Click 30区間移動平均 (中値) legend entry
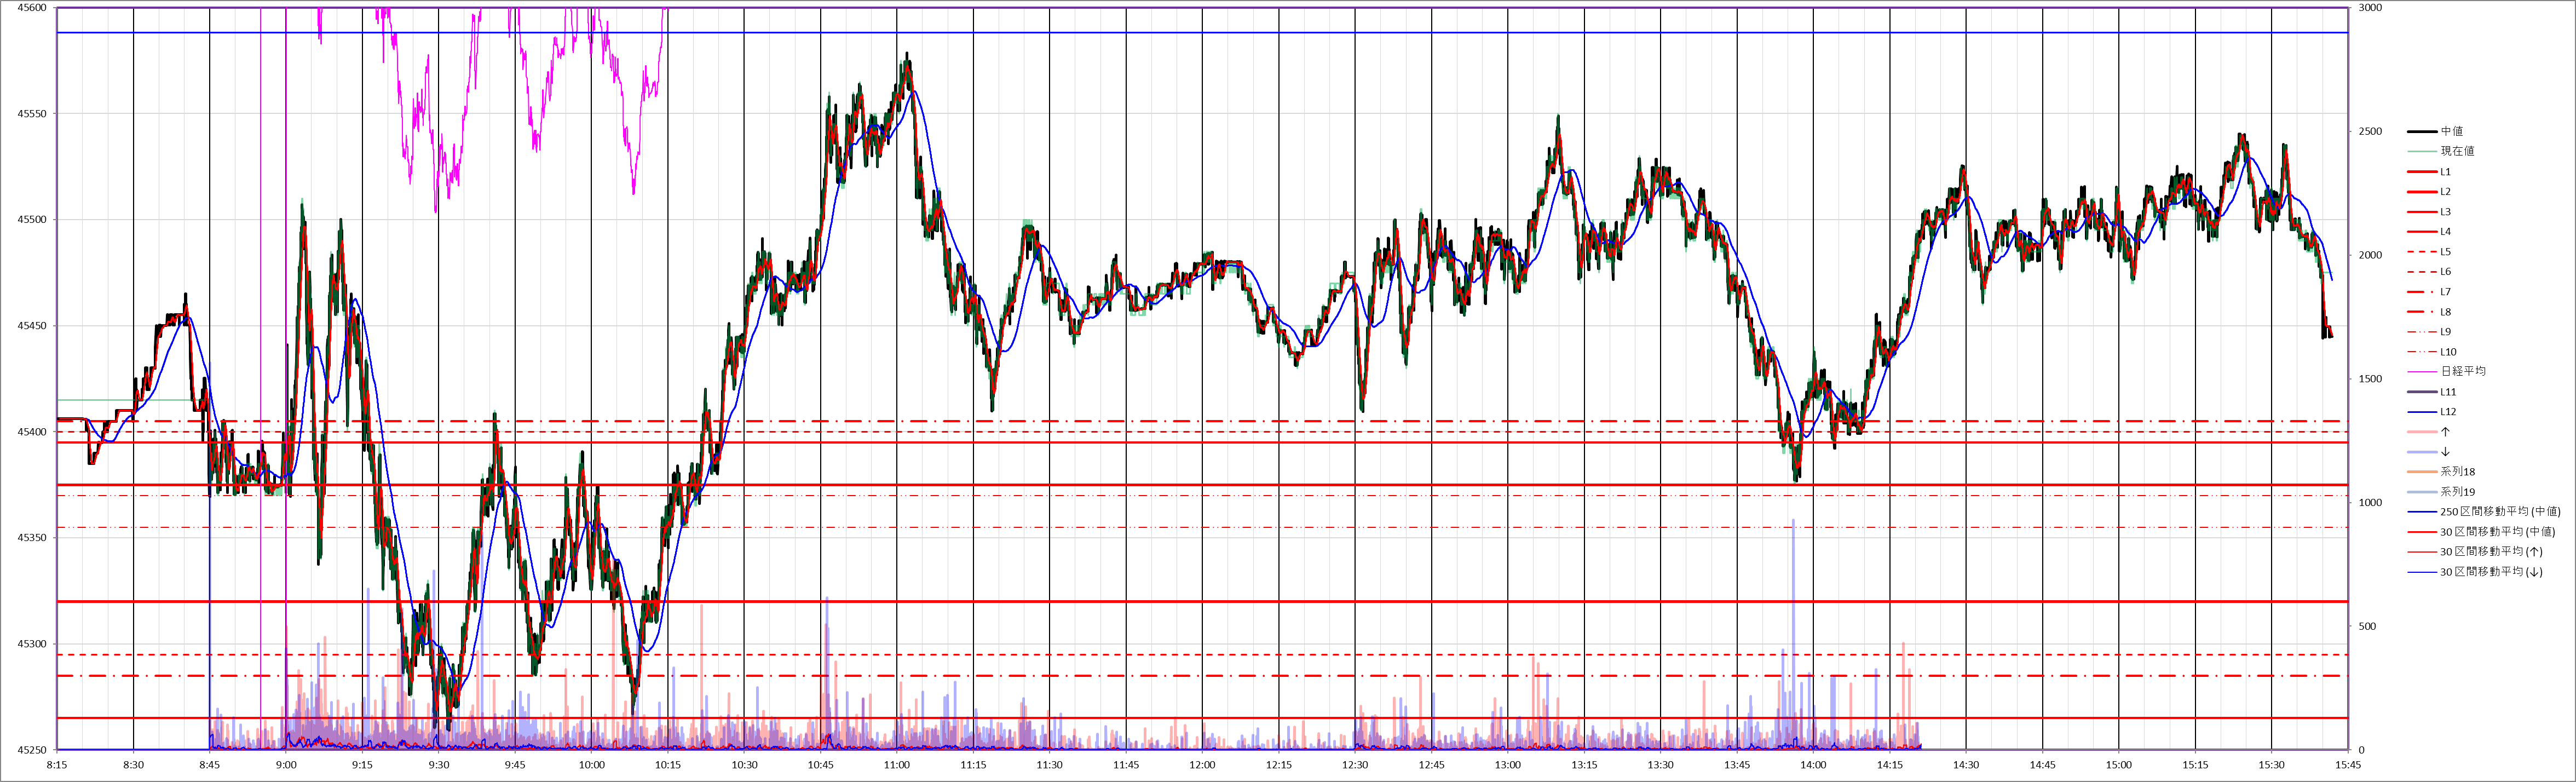The height and width of the screenshot is (782, 2576). (x=2496, y=532)
